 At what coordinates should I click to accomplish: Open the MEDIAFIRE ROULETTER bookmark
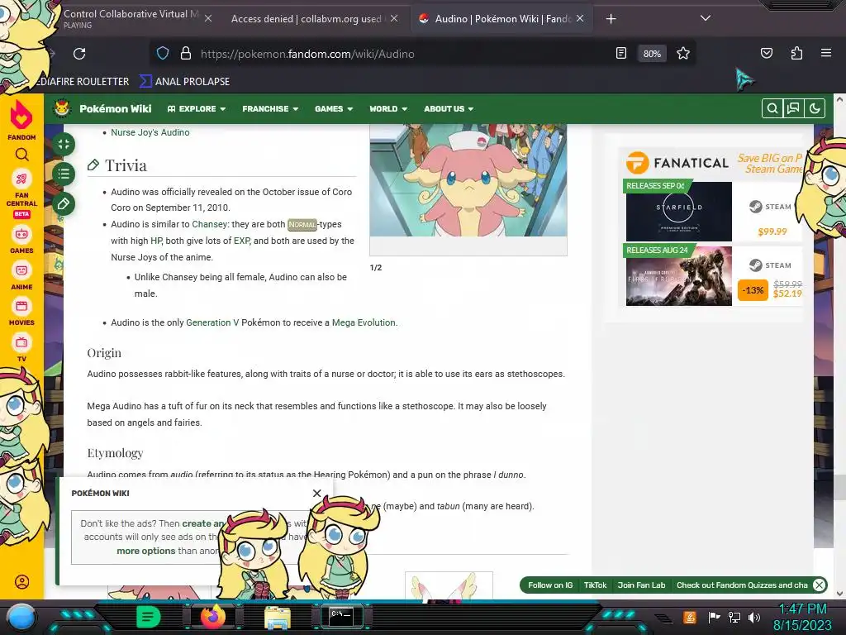(82, 82)
